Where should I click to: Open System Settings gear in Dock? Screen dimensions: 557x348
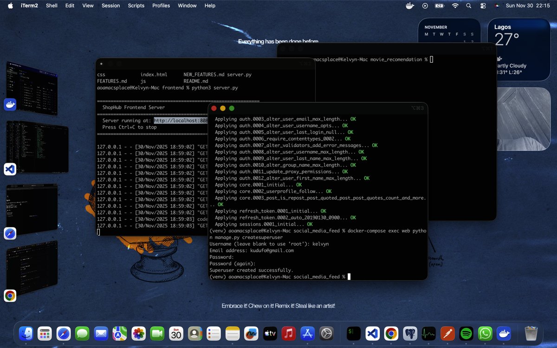[x=326, y=333]
